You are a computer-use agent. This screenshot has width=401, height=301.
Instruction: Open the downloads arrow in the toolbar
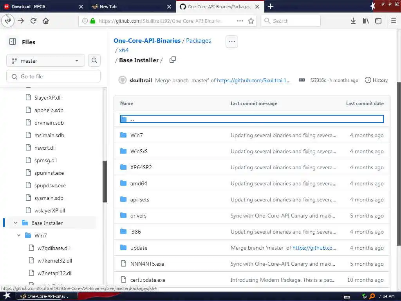coord(353,21)
